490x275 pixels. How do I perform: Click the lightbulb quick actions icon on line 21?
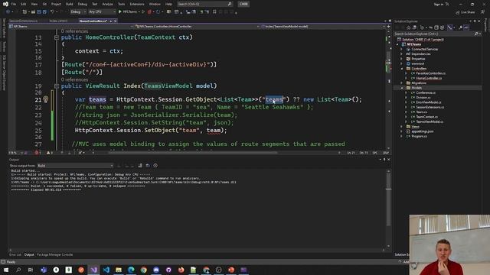46,99
